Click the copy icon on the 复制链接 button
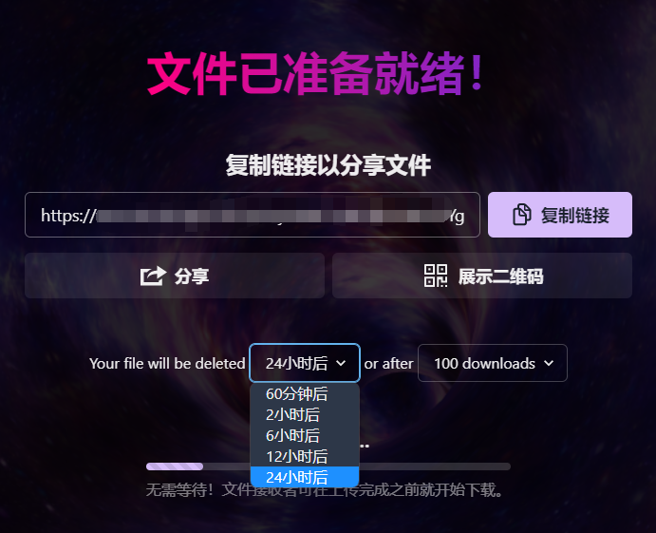656x533 pixels. [522, 215]
